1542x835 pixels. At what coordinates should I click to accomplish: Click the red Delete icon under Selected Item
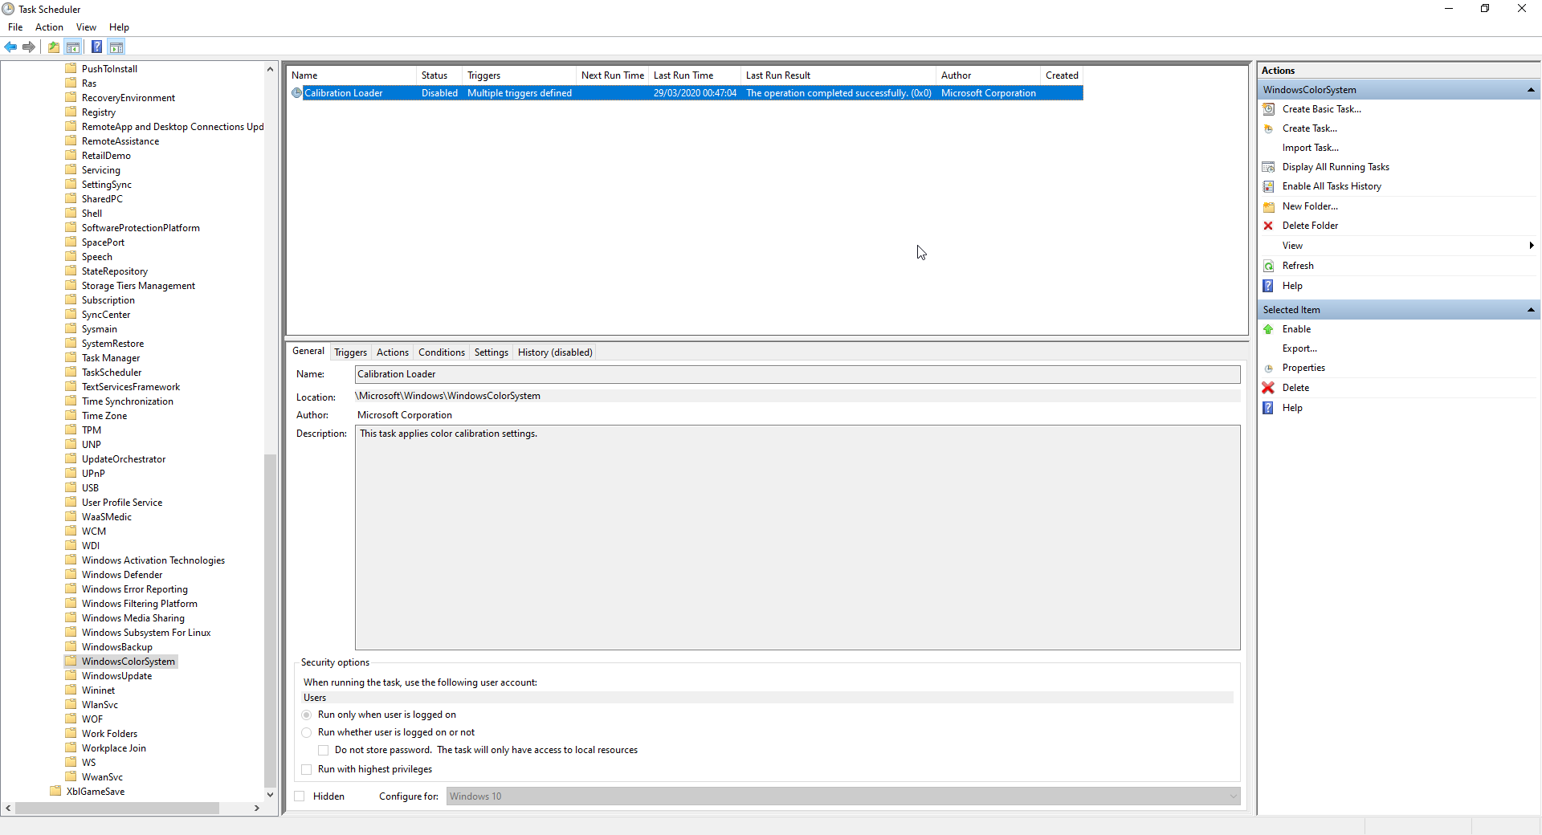pos(1269,388)
